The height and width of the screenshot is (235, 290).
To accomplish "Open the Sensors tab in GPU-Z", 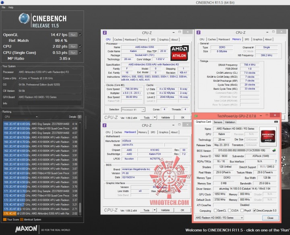I will pos(218,122).
